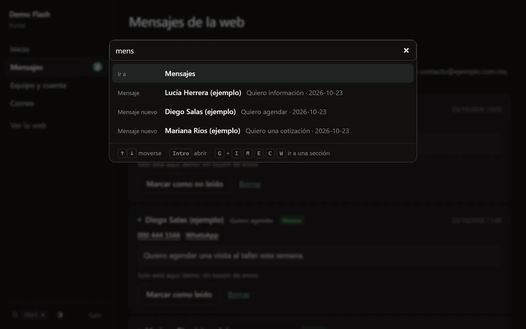Click Borrar next to "Marcar como leído"
526x329 pixels.
(x=239, y=295)
